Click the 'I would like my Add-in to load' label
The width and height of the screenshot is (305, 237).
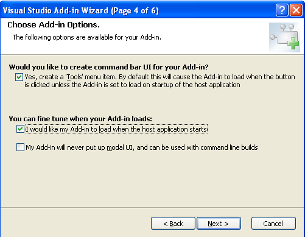[x=116, y=129]
